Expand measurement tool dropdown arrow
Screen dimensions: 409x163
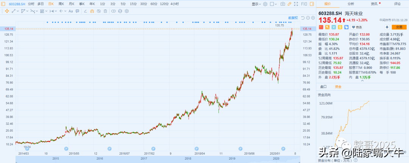tap(47, 11)
